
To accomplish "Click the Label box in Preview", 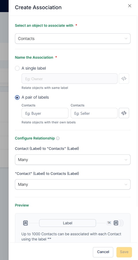I will [x=68, y=223].
